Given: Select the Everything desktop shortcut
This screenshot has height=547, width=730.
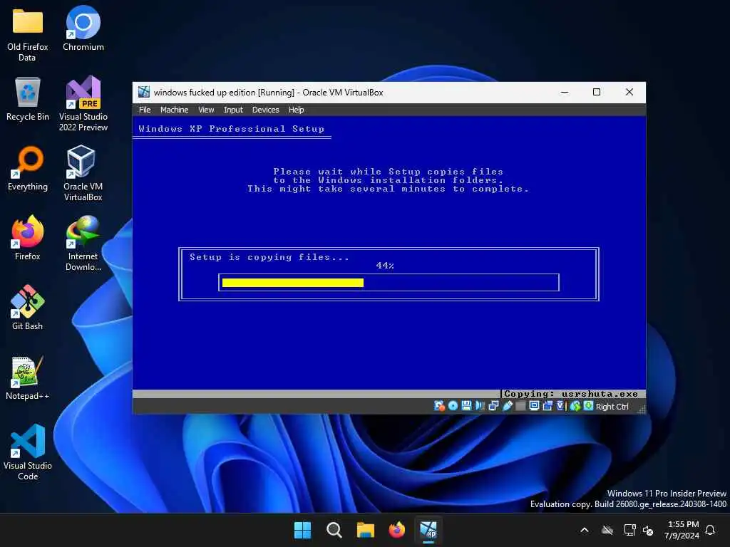Looking at the screenshot, I should 28,168.
